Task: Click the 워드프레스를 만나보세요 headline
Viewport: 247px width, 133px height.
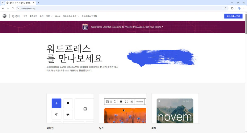Action: 74,53
